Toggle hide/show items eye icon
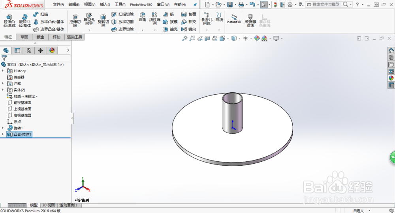 (x=245, y=39)
